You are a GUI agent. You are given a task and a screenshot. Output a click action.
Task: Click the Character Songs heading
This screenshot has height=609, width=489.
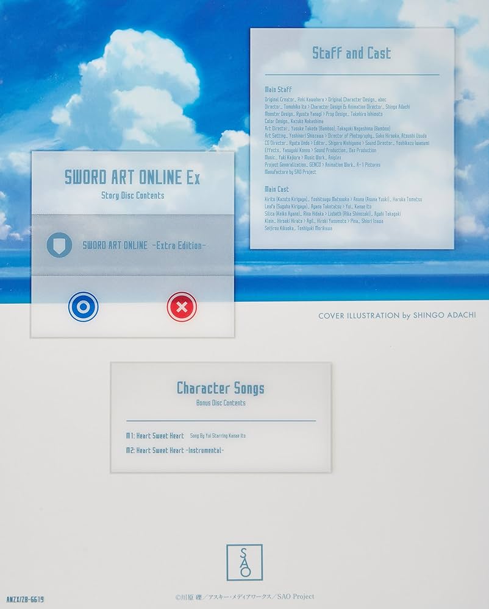click(220, 388)
